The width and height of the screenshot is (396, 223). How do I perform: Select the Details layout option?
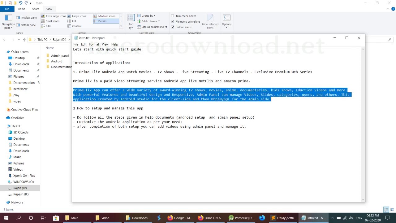(x=106, y=21)
